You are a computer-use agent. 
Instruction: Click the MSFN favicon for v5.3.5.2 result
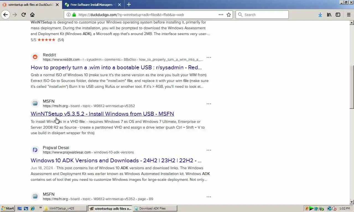point(35,103)
